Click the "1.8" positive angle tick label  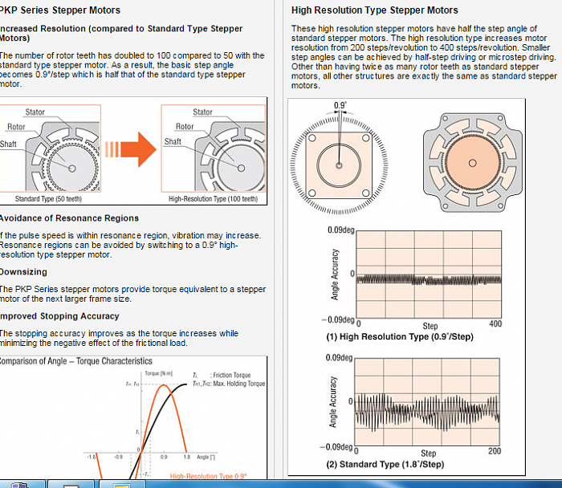click(x=187, y=458)
